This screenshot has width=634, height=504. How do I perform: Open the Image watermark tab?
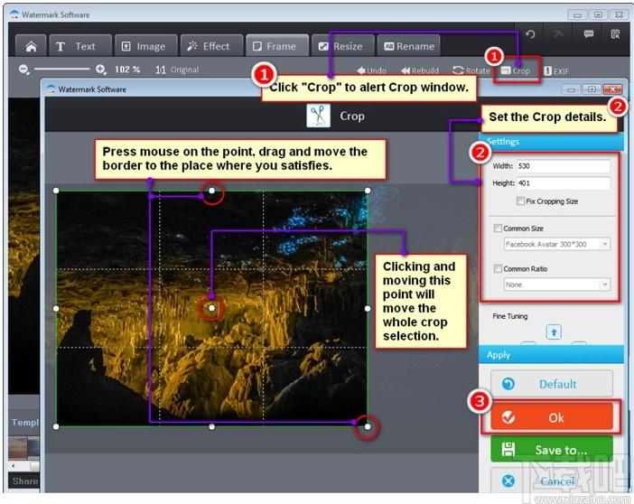pyautogui.click(x=146, y=47)
